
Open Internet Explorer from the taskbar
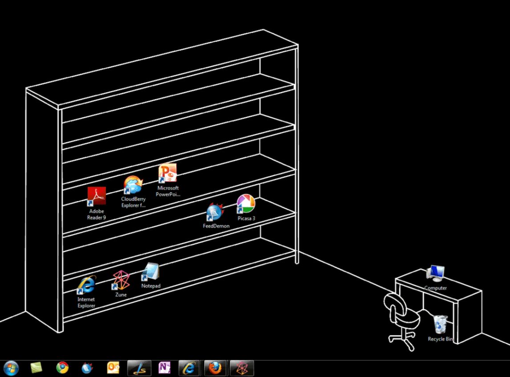[188, 368]
